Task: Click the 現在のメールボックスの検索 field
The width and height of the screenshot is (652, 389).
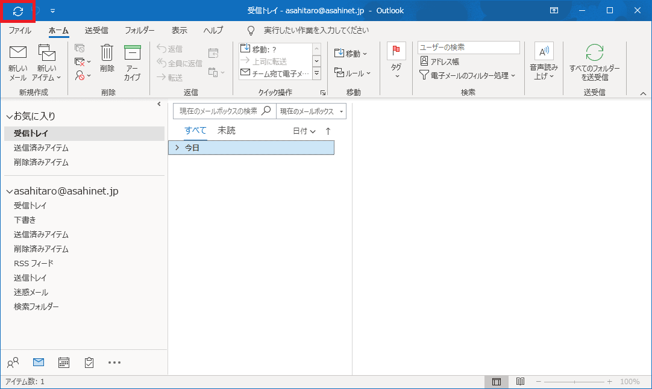Action: 225,111
